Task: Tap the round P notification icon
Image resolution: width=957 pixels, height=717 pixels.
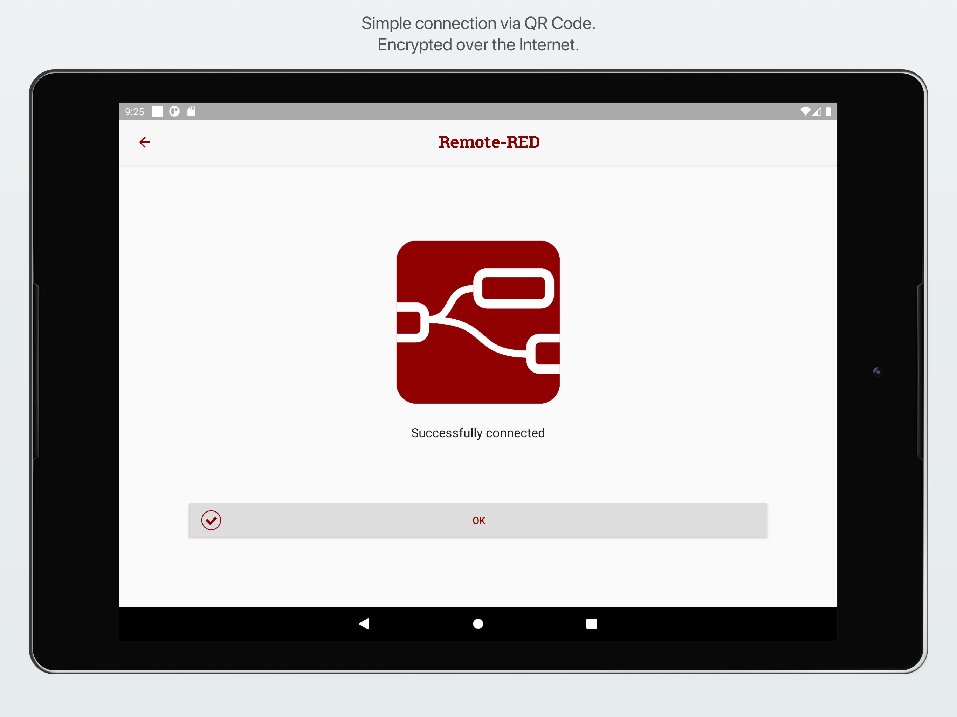Action: coord(174,112)
